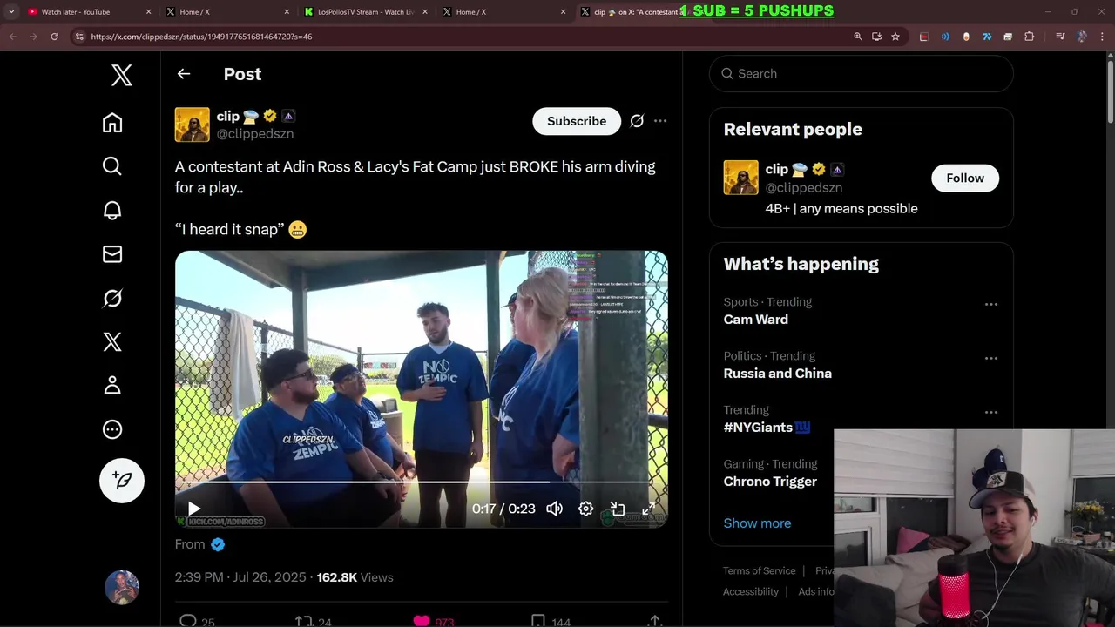Open Profile person icon
Viewport: 1115px width, 627px height.
[x=112, y=385]
